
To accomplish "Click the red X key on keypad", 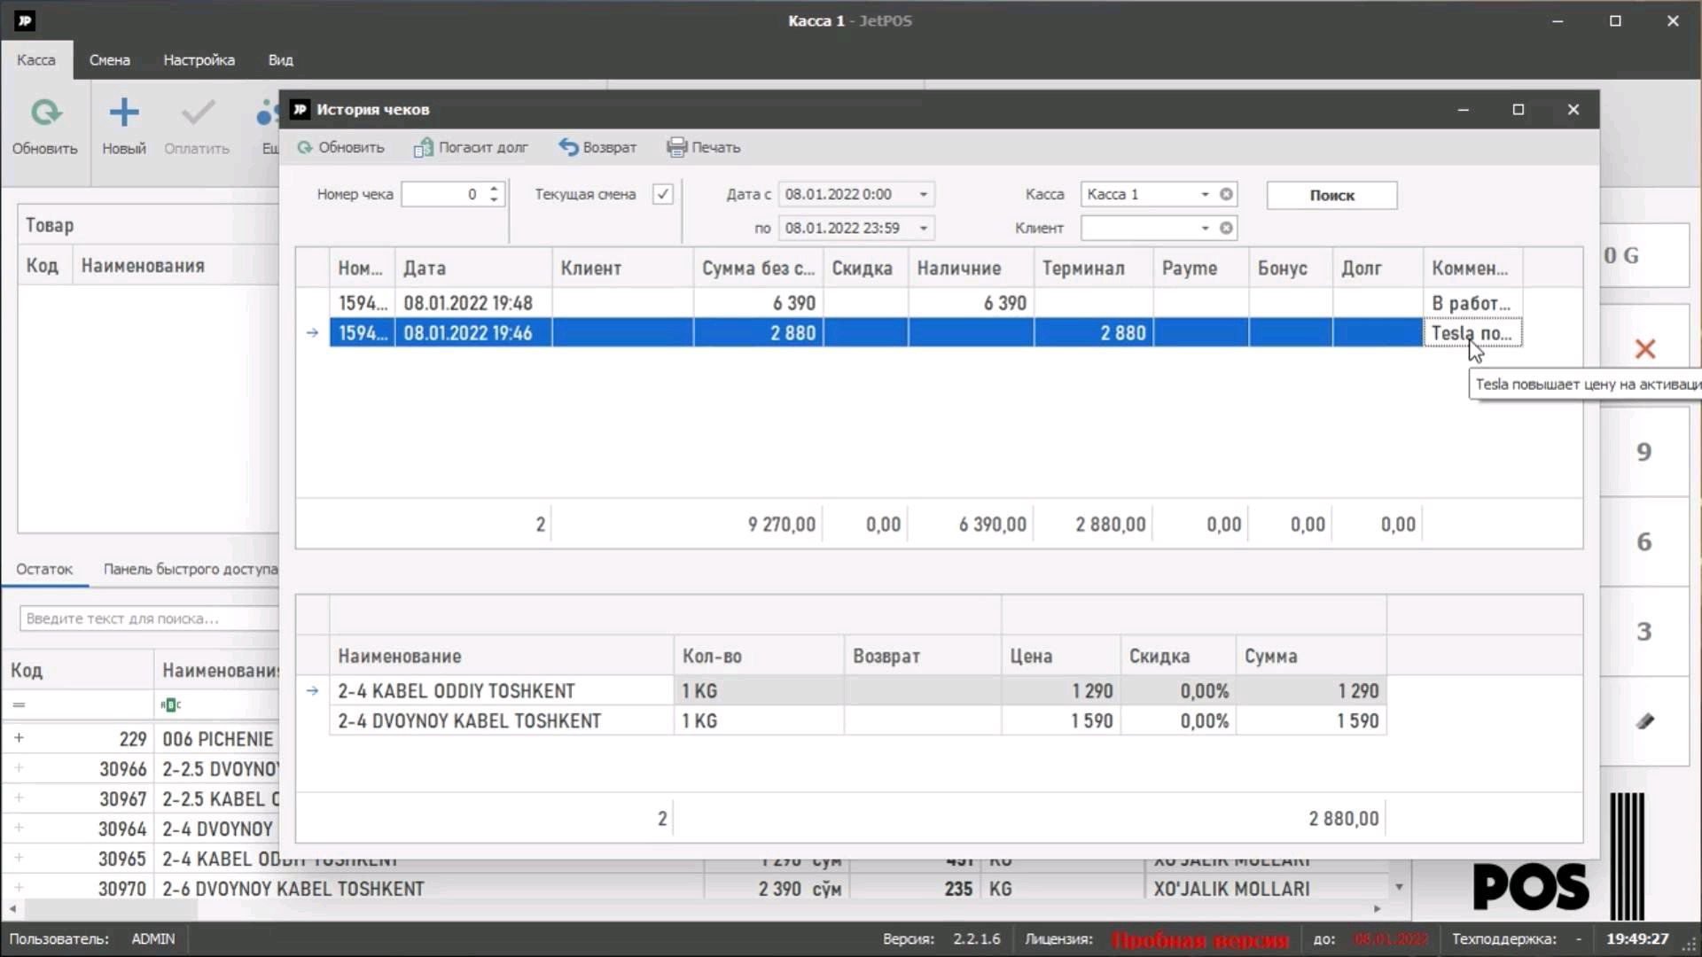I will coord(1644,349).
